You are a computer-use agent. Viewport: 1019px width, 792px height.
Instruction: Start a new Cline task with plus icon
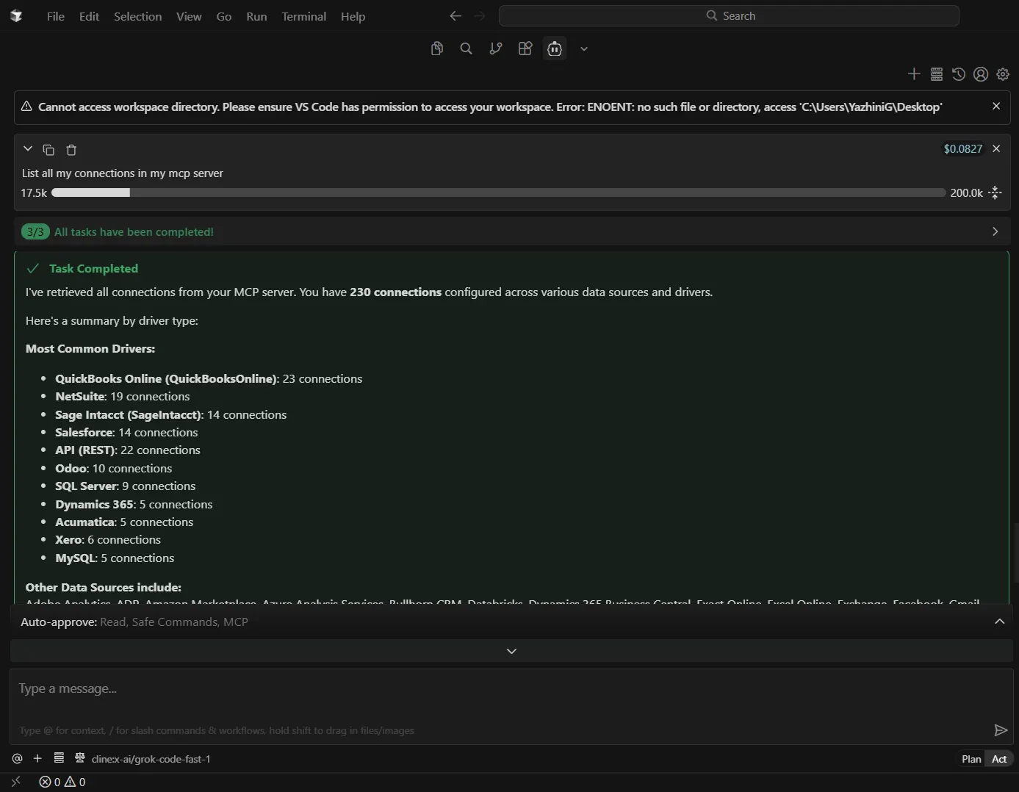[914, 74]
